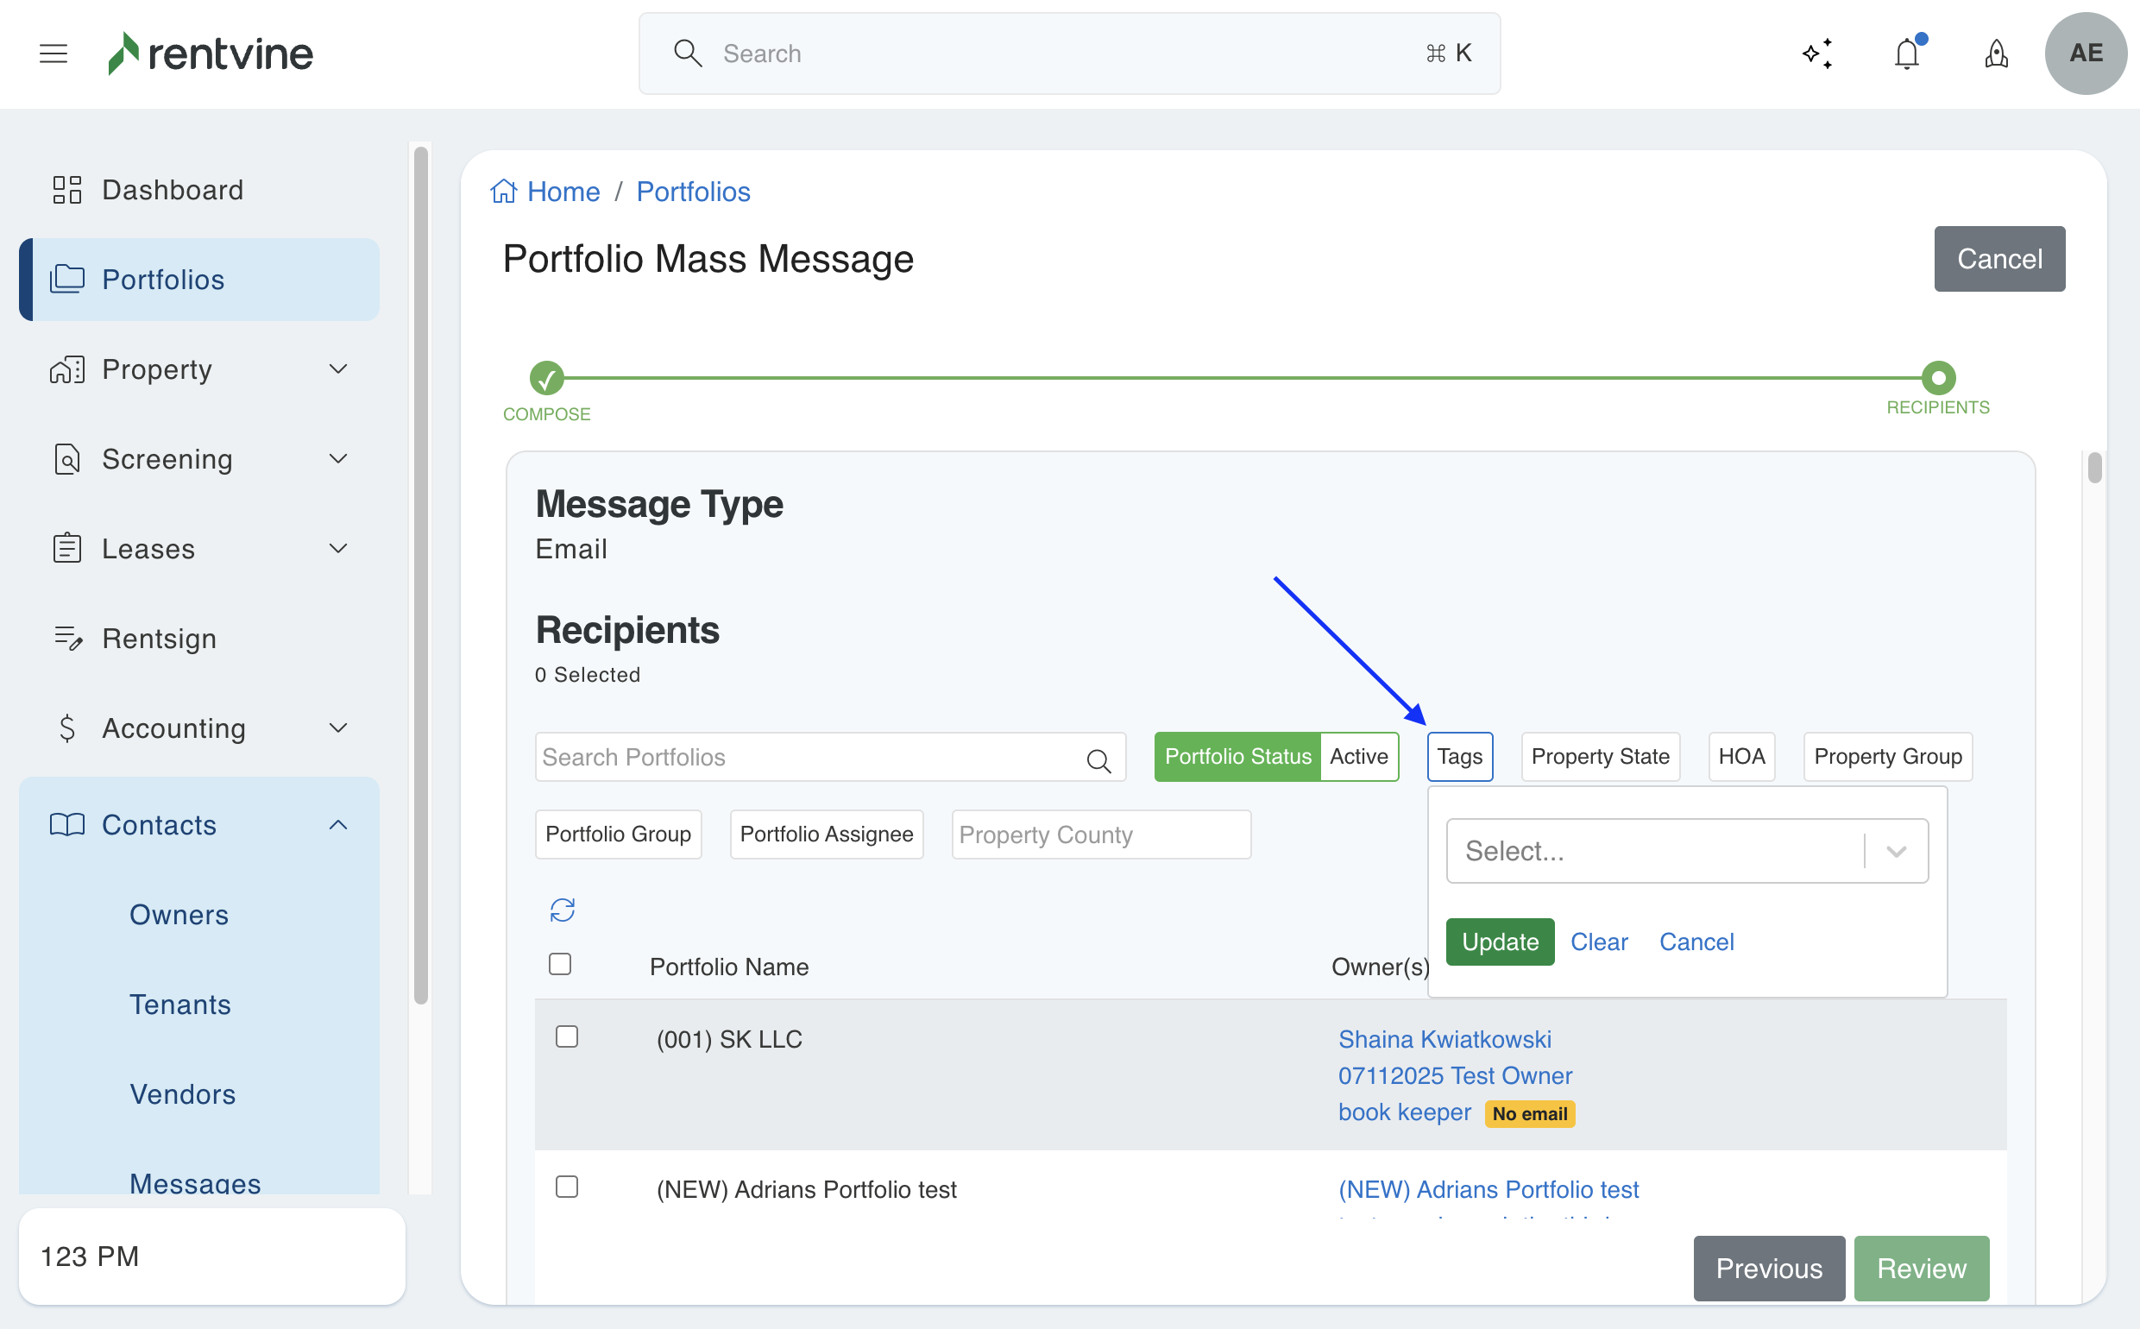Check the select-all portfolios checkbox
Viewport: 2140px width, 1329px height.
[x=560, y=964]
